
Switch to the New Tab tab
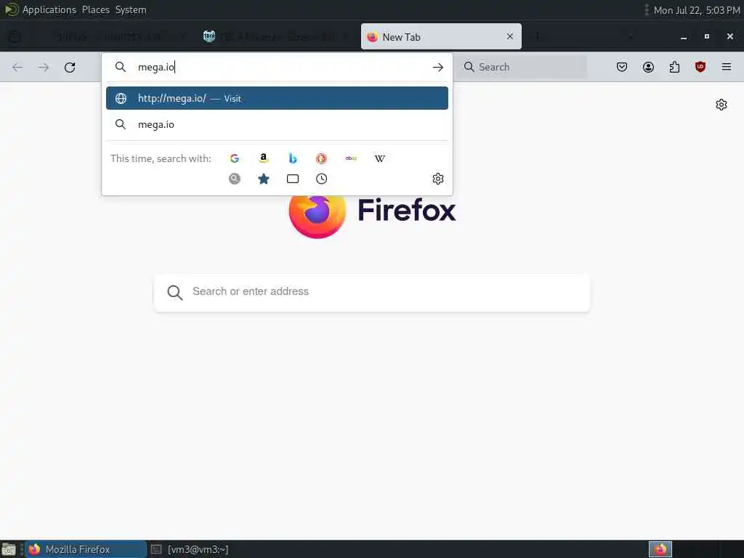tap(441, 36)
